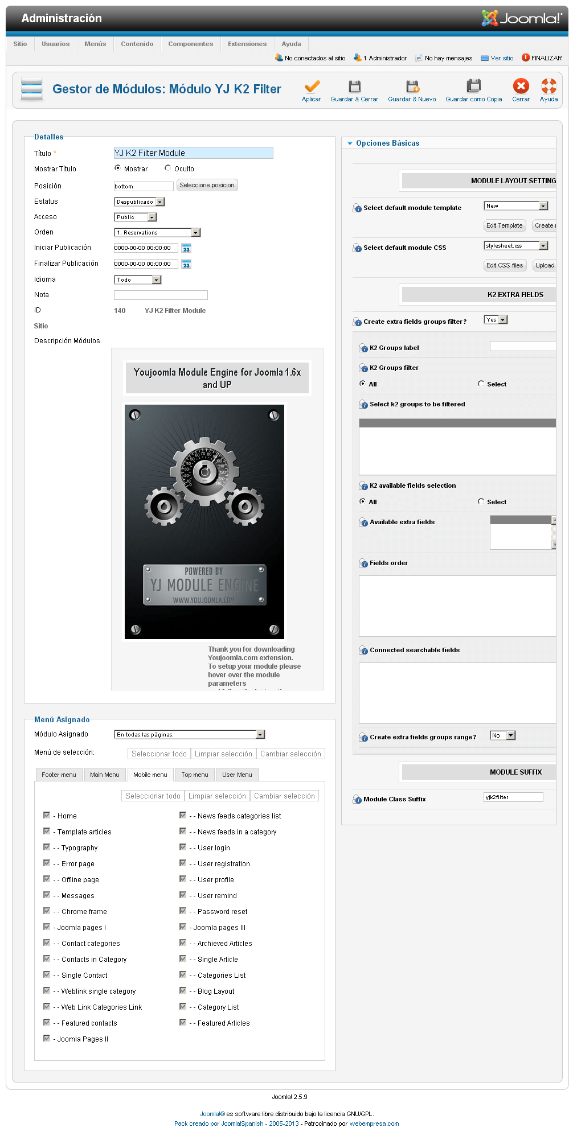Viewport: 573px width, 1140px height.
Task: Open the Finalizar Publicación calendar icon
Action: [186, 264]
